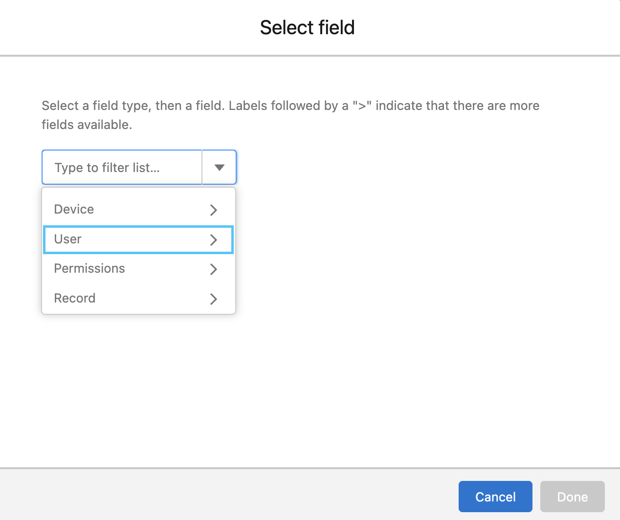Click the Record row chevron arrow
620x520 pixels.
click(x=213, y=299)
